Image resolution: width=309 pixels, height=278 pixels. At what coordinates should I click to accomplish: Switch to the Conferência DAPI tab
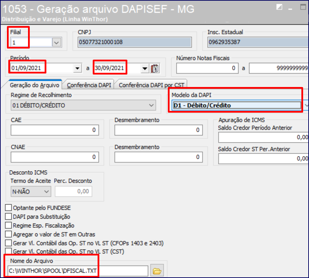click(89, 85)
